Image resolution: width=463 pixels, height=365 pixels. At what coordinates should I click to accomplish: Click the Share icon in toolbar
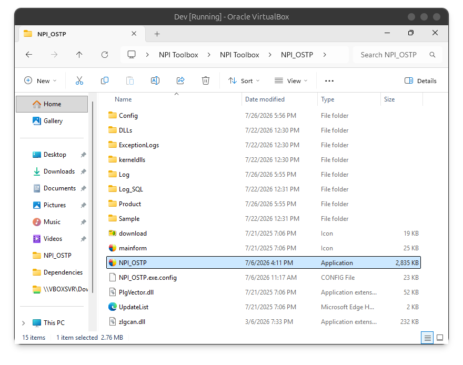(x=180, y=80)
